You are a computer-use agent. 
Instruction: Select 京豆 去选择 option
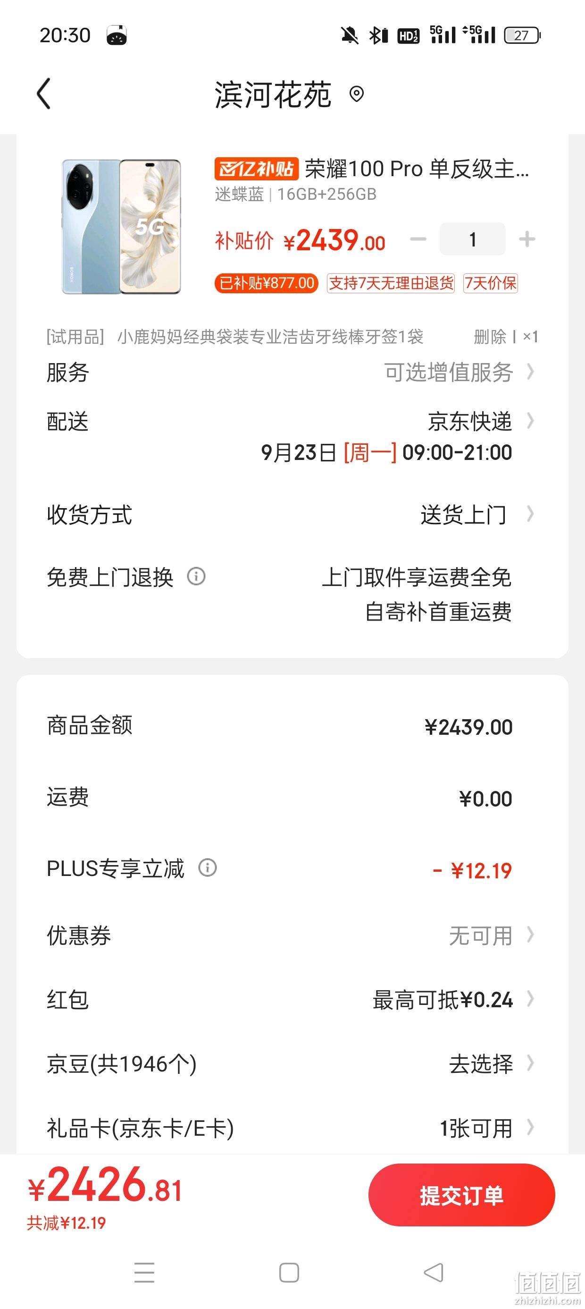292,1063
